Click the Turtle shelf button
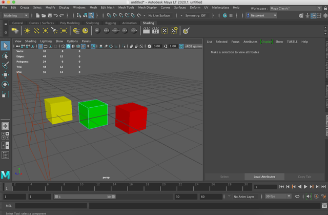Viewport: 328px width, 215px height. point(116,31)
